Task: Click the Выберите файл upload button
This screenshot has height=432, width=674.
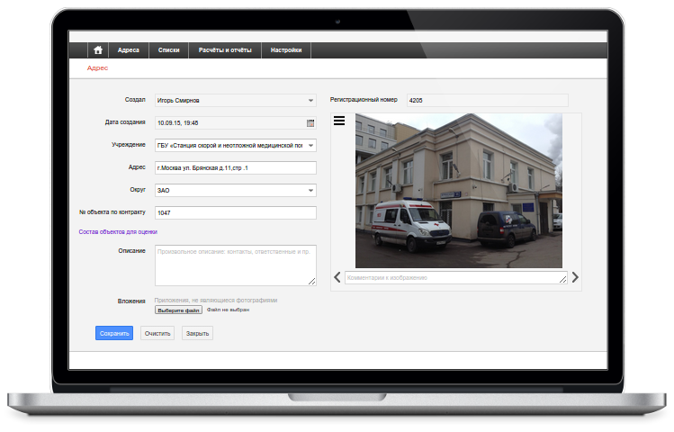Action: 178,310
